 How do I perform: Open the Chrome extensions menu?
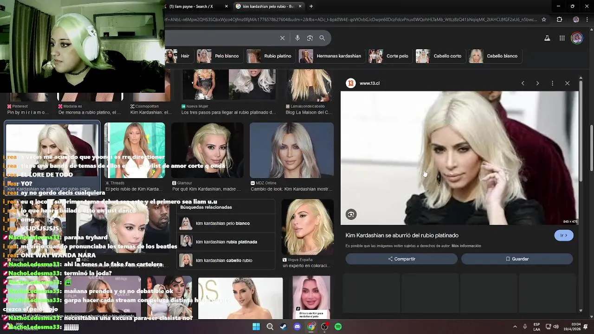coord(559,19)
